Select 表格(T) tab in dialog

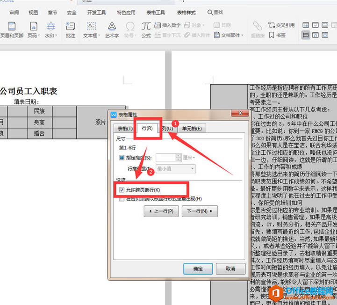pyautogui.click(x=125, y=129)
